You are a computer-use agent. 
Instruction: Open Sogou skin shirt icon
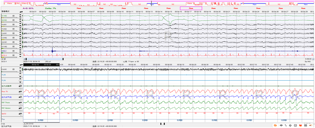pos(301,126)
